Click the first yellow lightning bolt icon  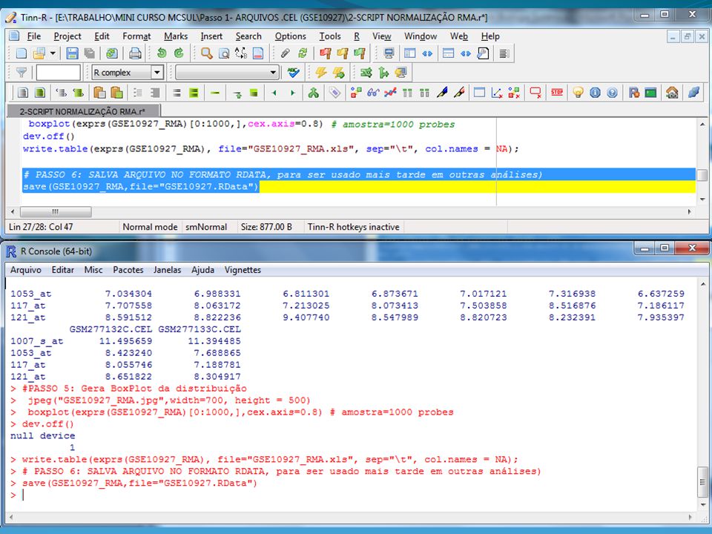pos(321,72)
